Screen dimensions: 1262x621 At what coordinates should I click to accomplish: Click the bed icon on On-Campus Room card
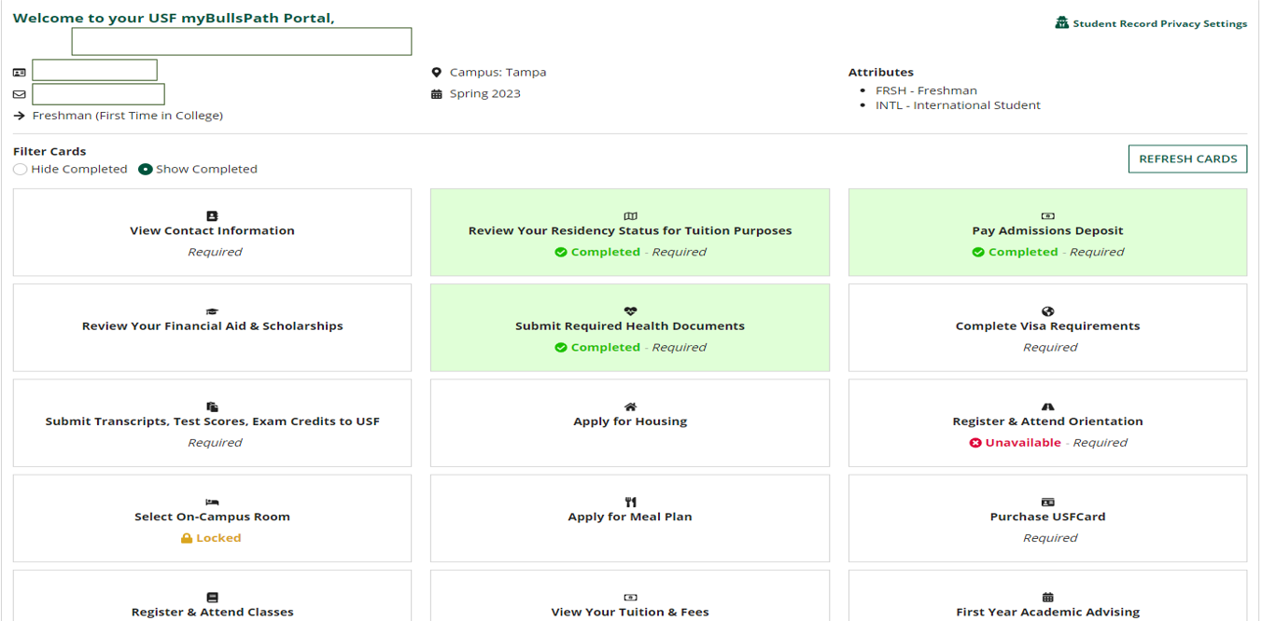212,502
